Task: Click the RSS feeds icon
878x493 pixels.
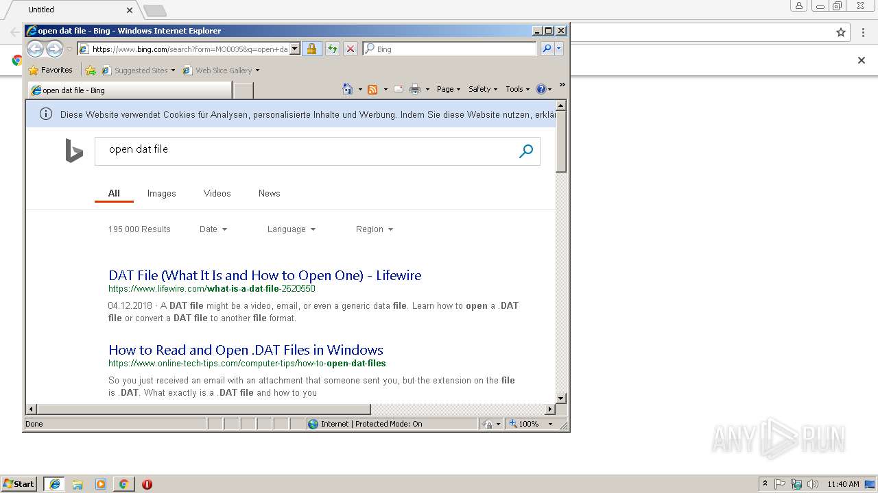Action: (x=372, y=89)
